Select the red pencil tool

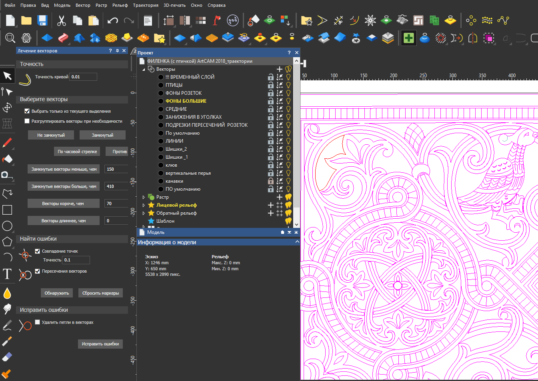(x=7, y=143)
